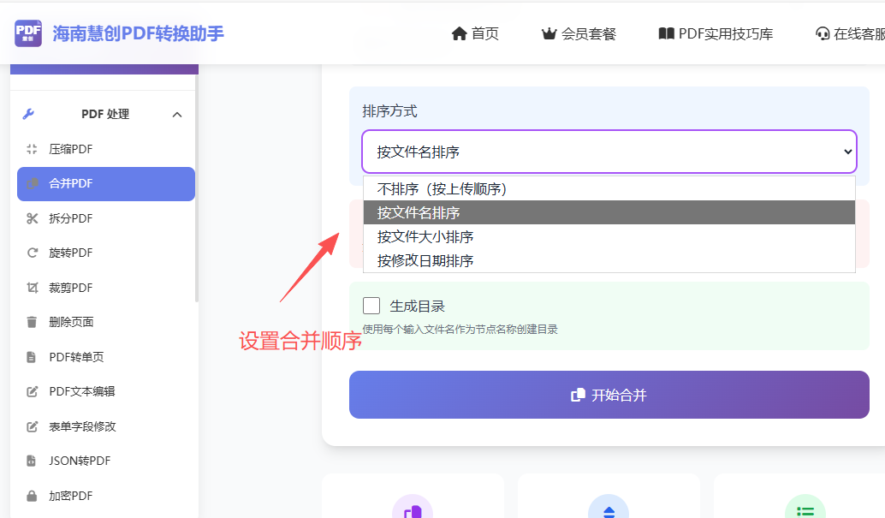Enable the 生成目录 checkbox
This screenshot has height=518, width=885.
click(x=371, y=306)
